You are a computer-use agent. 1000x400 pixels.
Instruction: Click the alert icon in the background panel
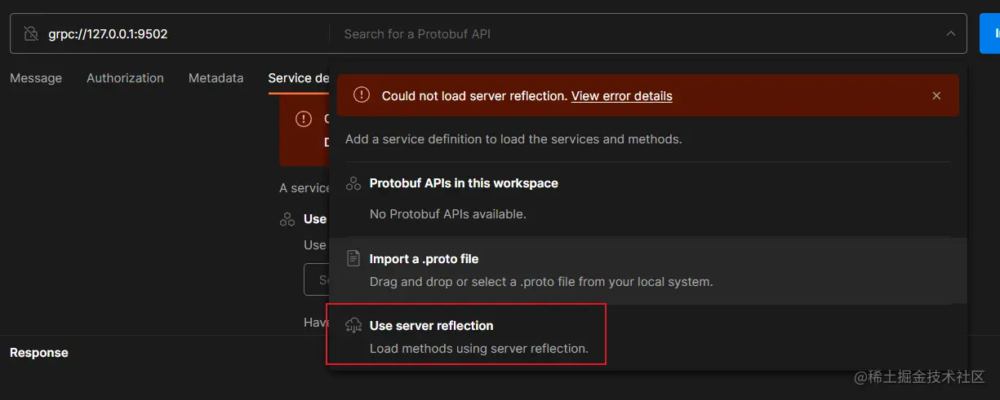click(304, 119)
